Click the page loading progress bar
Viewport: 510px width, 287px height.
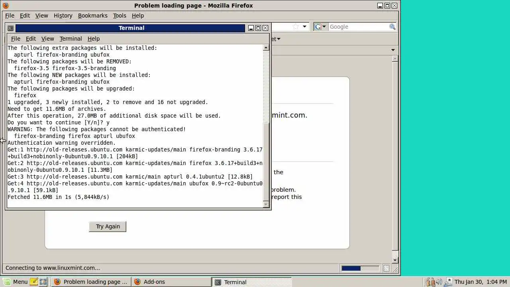(x=360, y=268)
